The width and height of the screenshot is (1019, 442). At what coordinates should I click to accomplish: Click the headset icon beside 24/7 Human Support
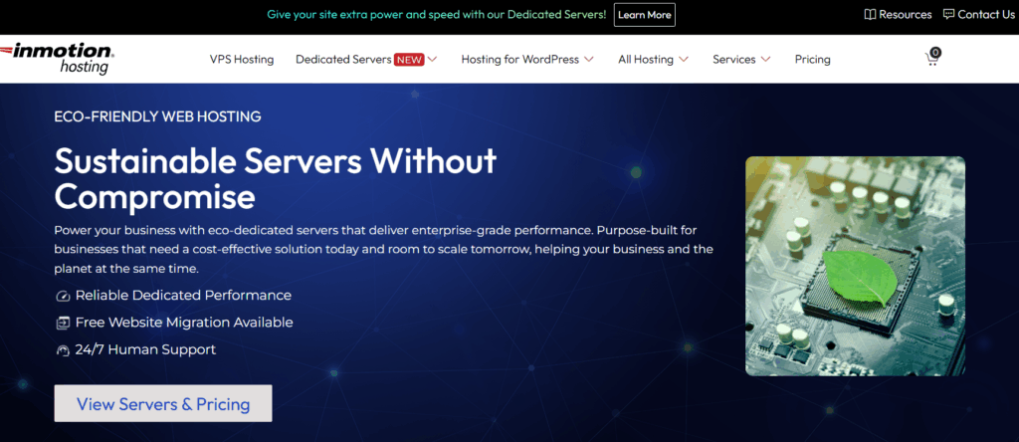(x=63, y=350)
